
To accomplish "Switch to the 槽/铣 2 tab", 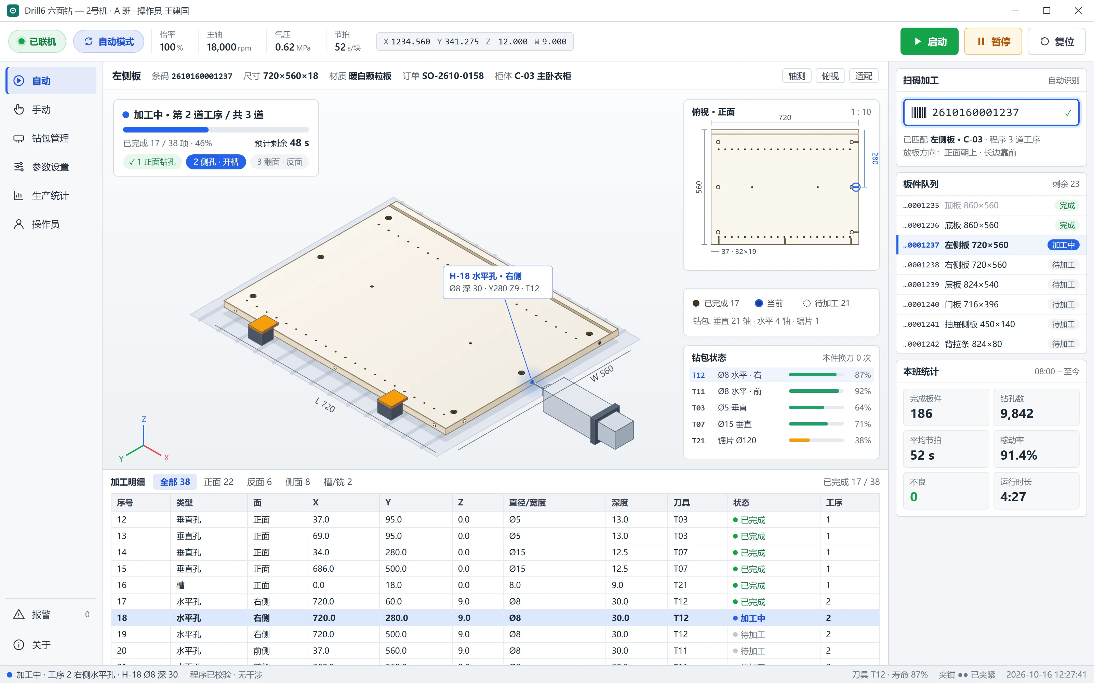I will click(338, 482).
